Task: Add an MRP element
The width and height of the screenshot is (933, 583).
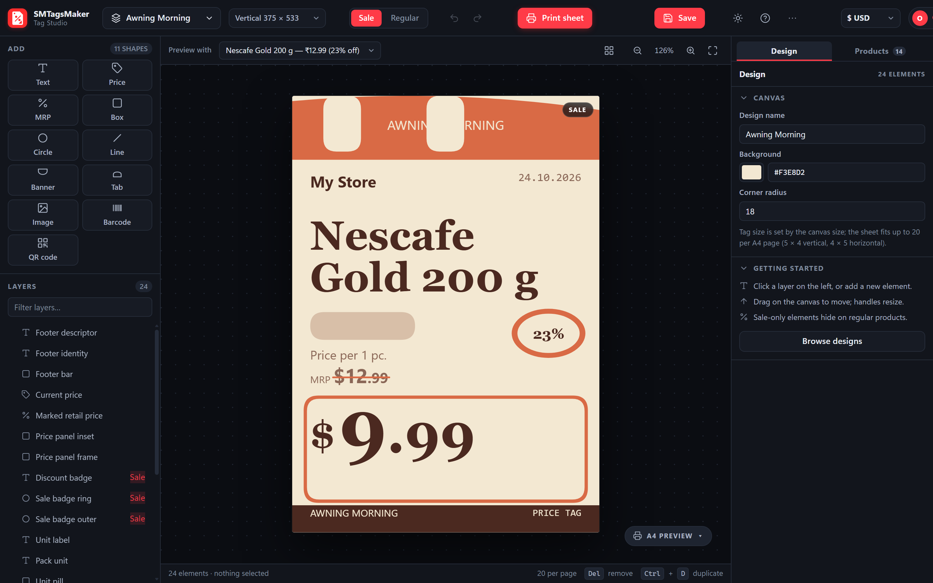Action: point(43,110)
